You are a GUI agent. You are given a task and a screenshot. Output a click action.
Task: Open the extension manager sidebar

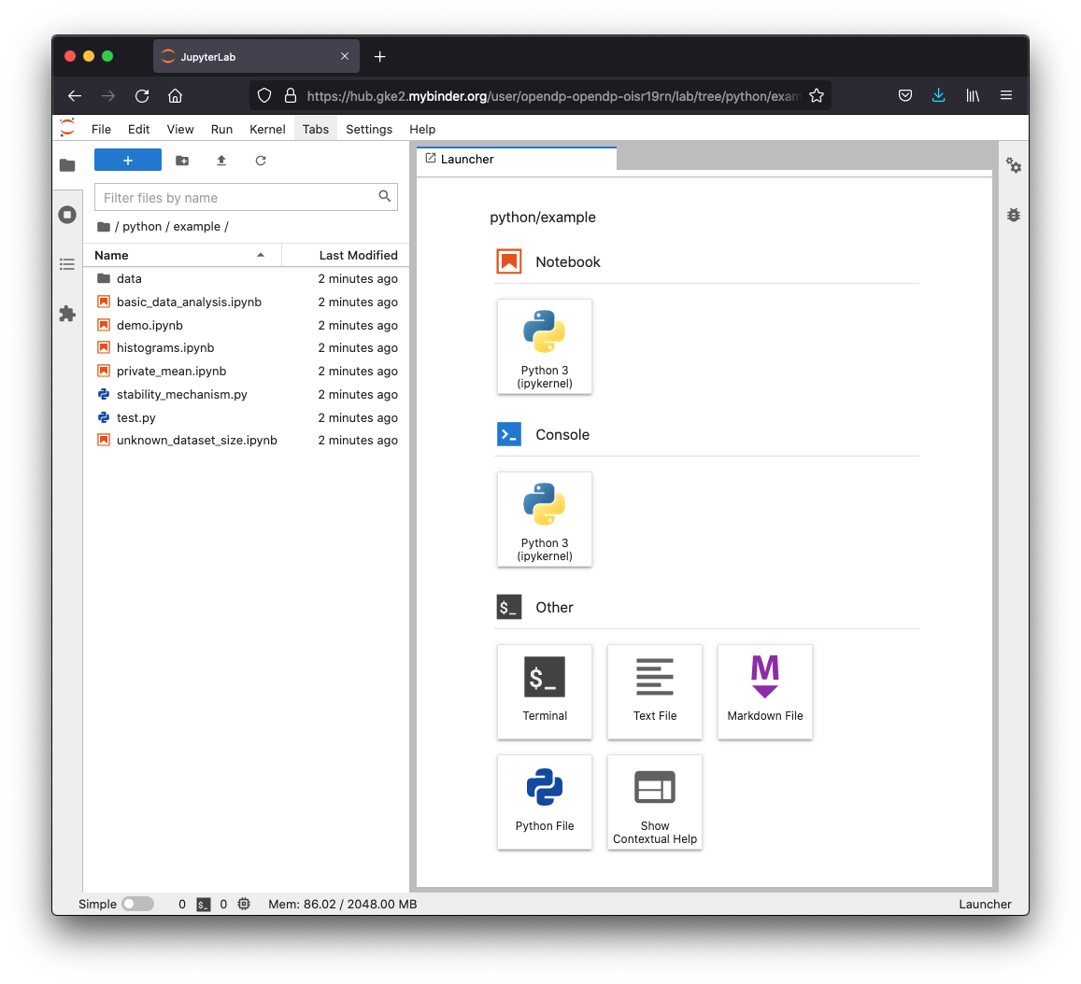pos(66,314)
